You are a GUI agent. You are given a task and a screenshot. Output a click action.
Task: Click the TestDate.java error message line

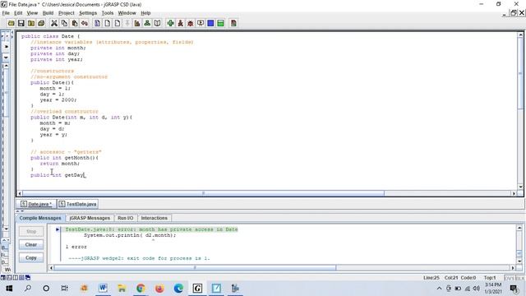(x=151, y=229)
